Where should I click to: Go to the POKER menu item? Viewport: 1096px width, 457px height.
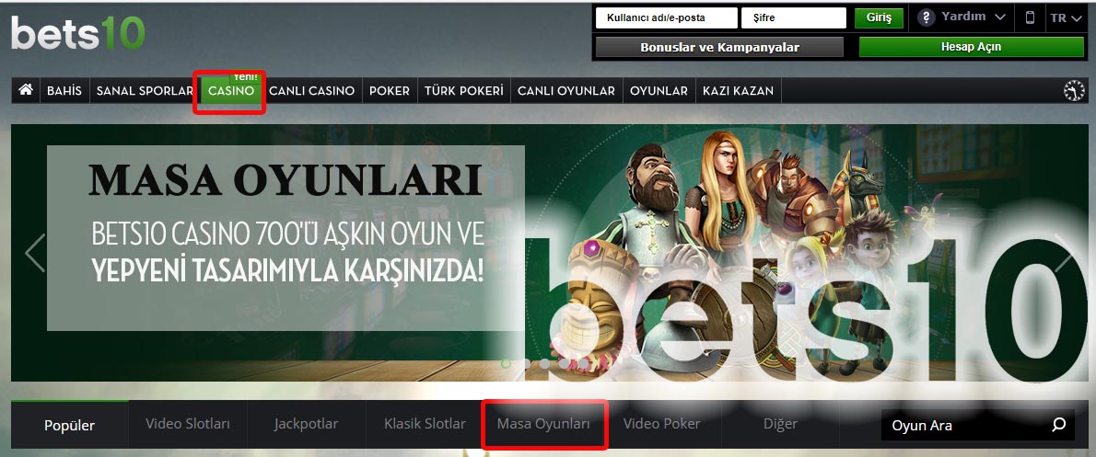390,91
